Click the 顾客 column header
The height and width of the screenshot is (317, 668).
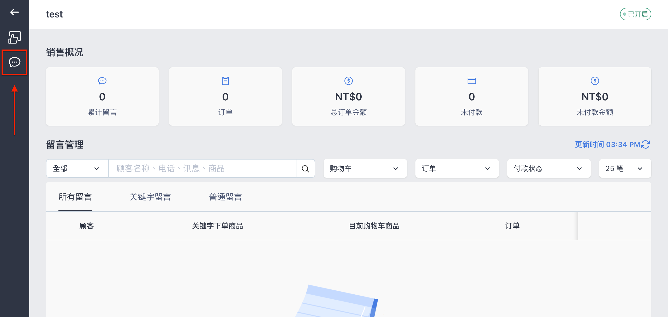click(87, 226)
